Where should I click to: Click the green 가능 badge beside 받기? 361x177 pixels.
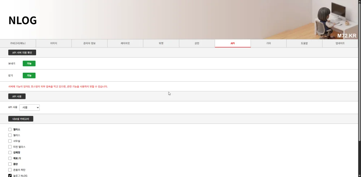click(29, 76)
